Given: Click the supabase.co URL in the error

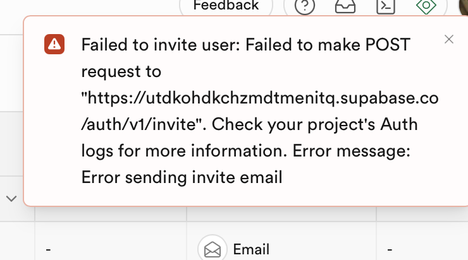Looking at the screenshot, I should click(260, 98).
